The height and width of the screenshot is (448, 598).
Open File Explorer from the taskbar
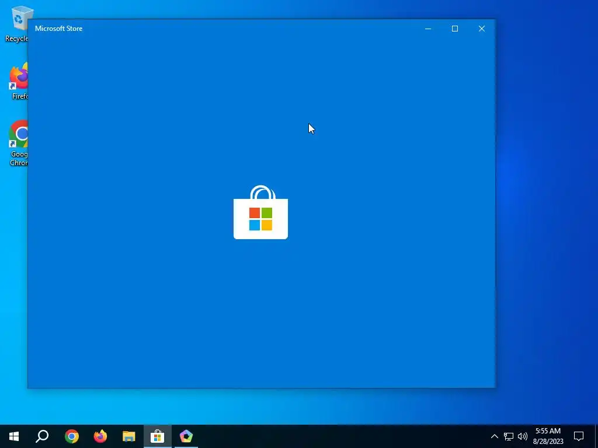[x=129, y=436]
